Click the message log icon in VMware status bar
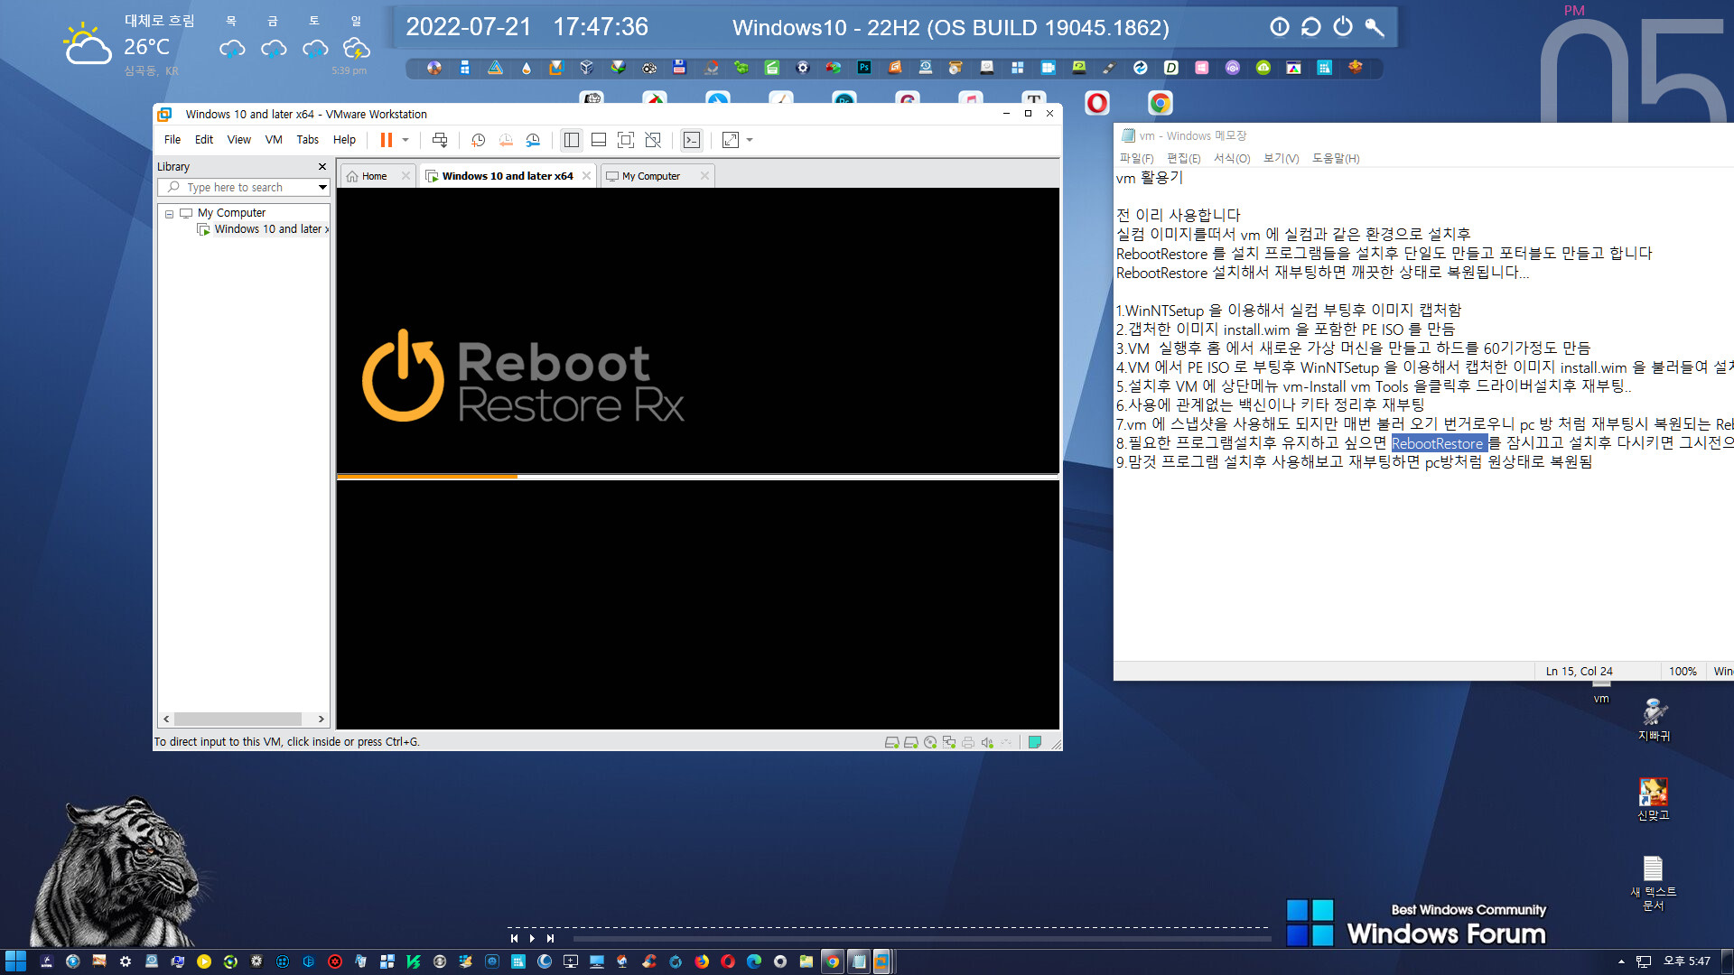Image resolution: width=1734 pixels, height=975 pixels. 1035,742
